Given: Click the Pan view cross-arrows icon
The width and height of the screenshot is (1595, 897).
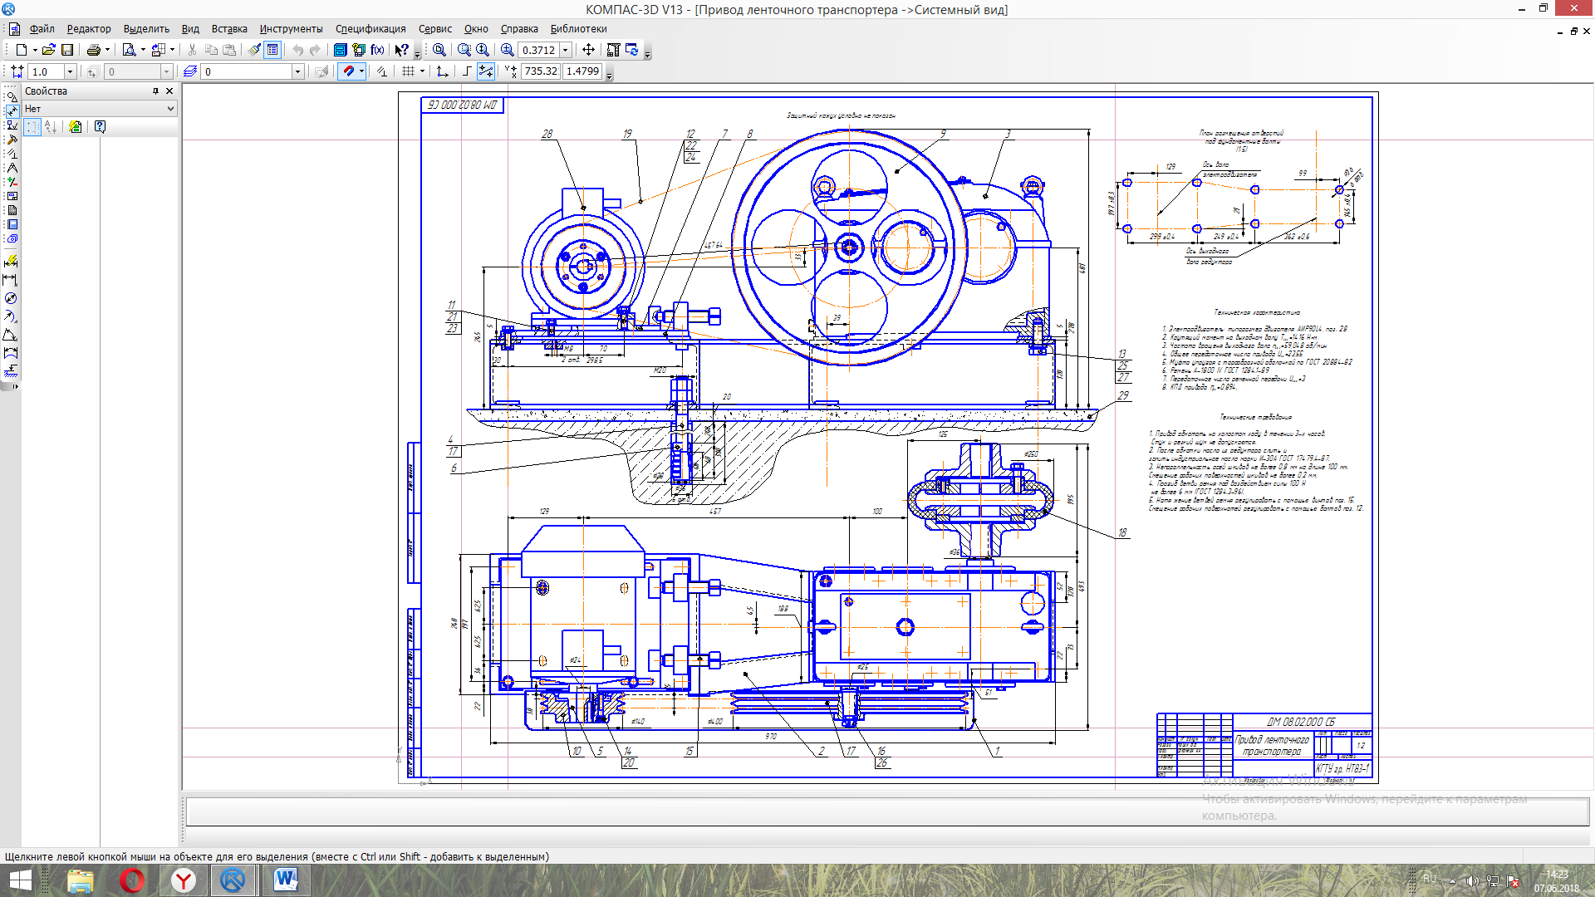Looking at the screenshot, I should [x=588, y=50].
